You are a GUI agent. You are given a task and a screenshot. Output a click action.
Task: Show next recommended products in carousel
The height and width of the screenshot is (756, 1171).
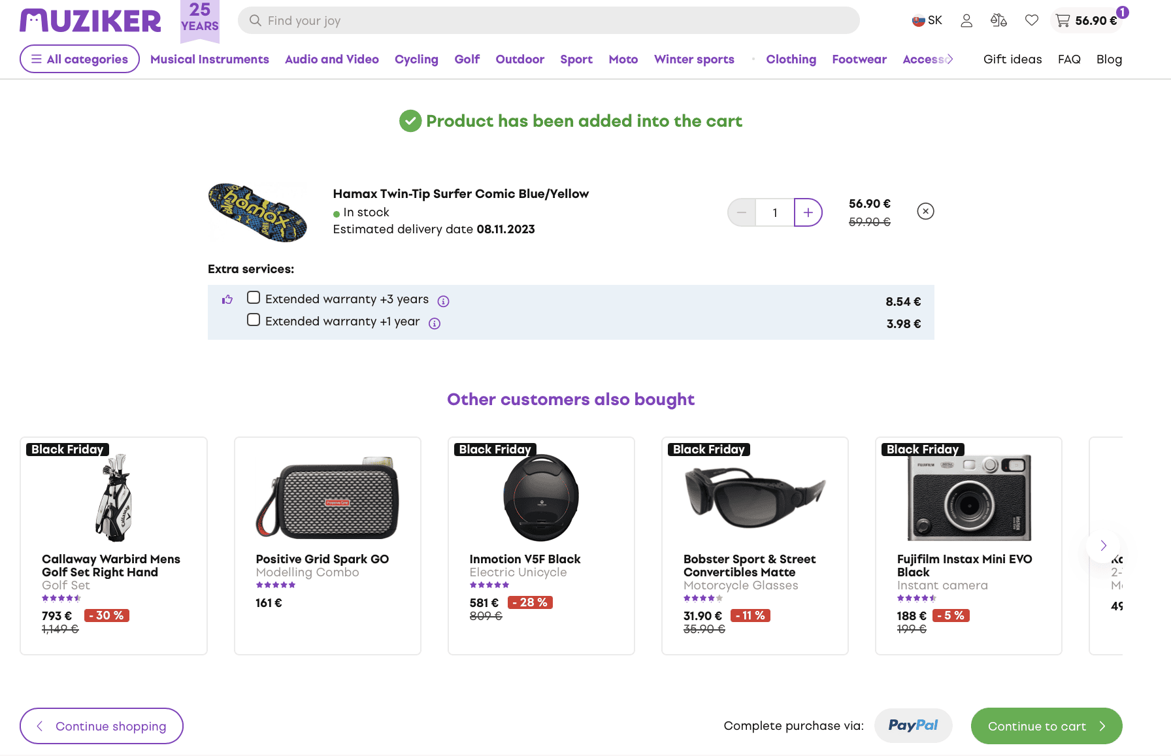[1103, 546]
